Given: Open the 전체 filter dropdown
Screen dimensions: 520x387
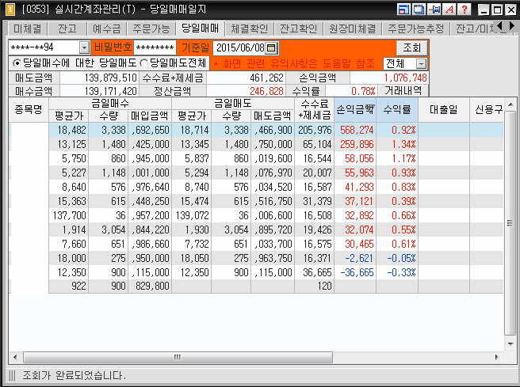Looking at the screenshot, I should [x=420, y=63].
